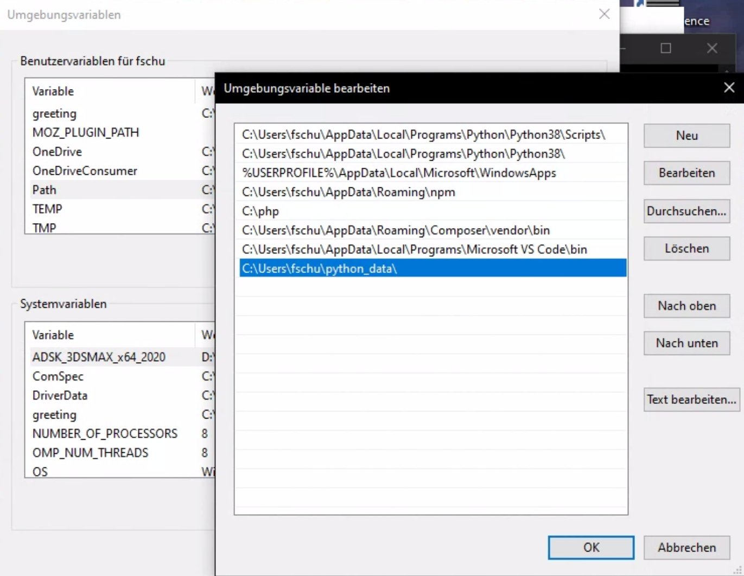The width and height of the screenshot is (744, 576).
Task: Click the Löschen button
Action: [x=686, y=248]
